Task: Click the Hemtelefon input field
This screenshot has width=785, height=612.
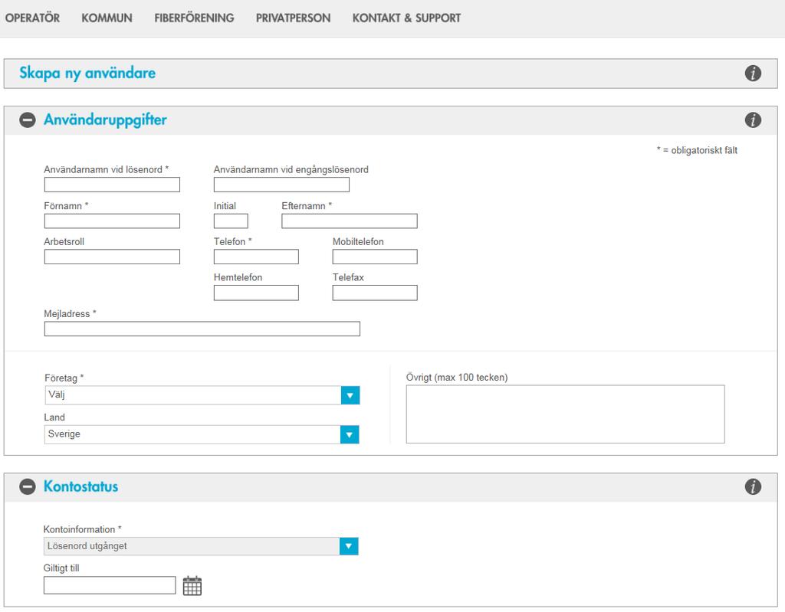Action: click(x=256, y=293)
